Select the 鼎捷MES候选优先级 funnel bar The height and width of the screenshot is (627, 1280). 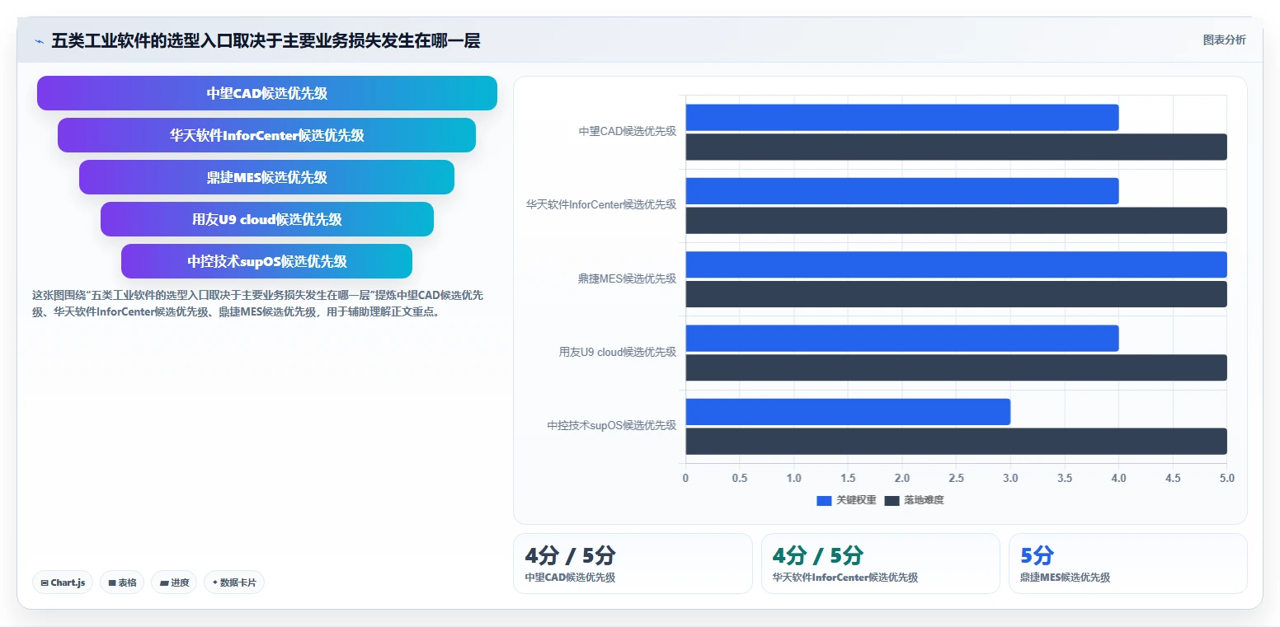click(x=267, y=177)
